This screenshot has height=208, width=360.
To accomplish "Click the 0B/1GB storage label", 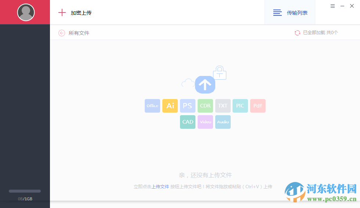I will tap(25, 199).
